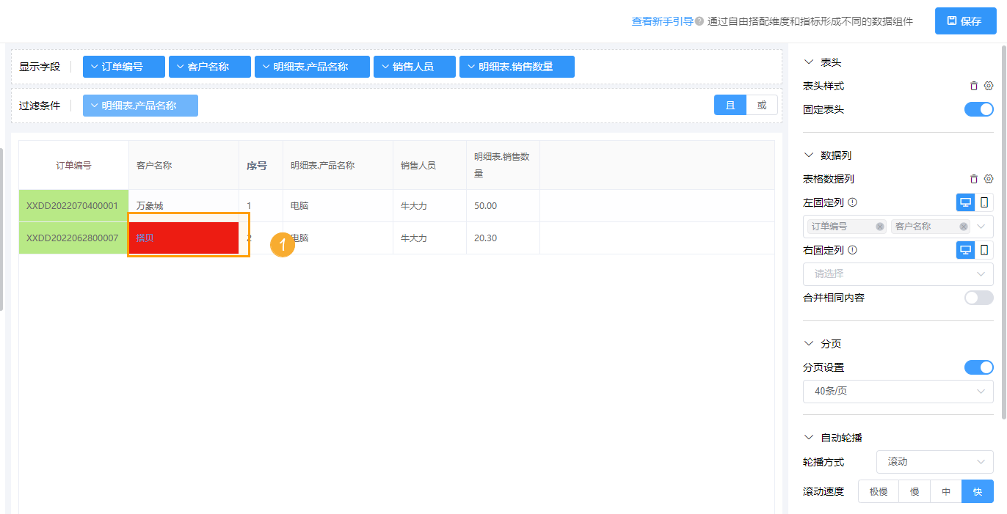1007x514 pixels.
Task: Open the 40条/页 pagination dropdown
Action: 898,391
